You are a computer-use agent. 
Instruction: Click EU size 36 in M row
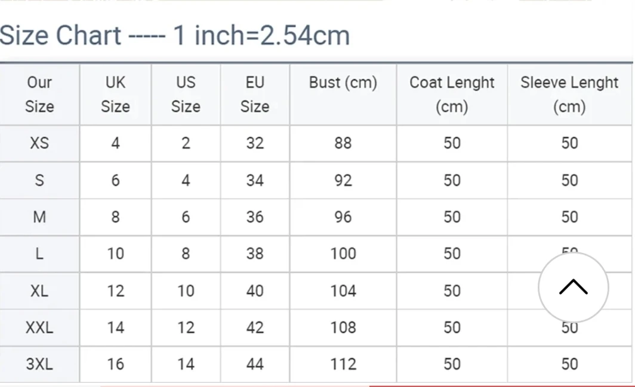point(255,217)
